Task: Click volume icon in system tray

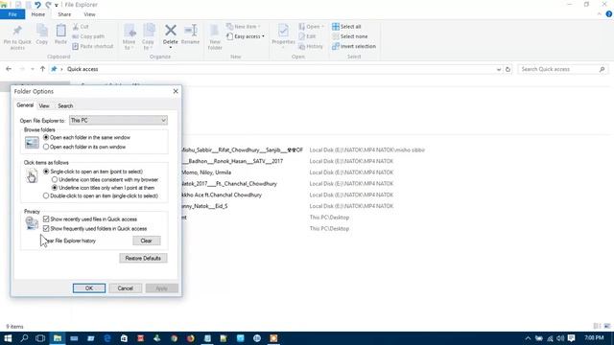Action: pyautogui.click(x=560, y=338)
